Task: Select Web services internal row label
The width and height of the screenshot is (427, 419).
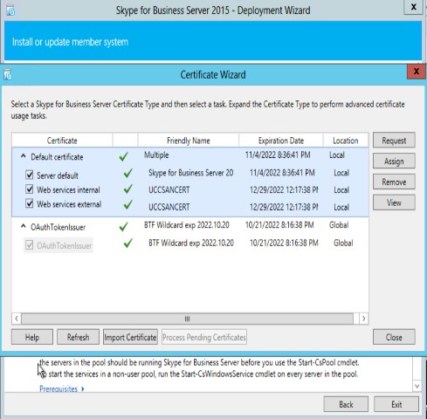Action: click(x=68, y=190)
